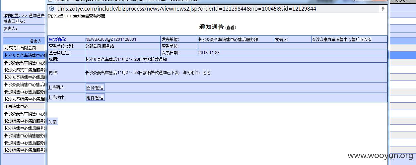The width and height of the screenshot is (416, 165).
Task: Select the document code NEWSAS03@ZT201128001
Action: coord(111,39)
